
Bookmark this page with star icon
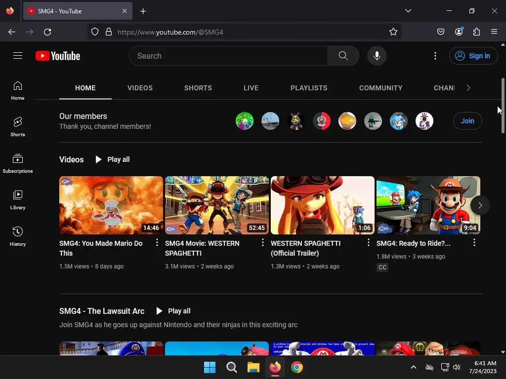[x=393, y=32]
